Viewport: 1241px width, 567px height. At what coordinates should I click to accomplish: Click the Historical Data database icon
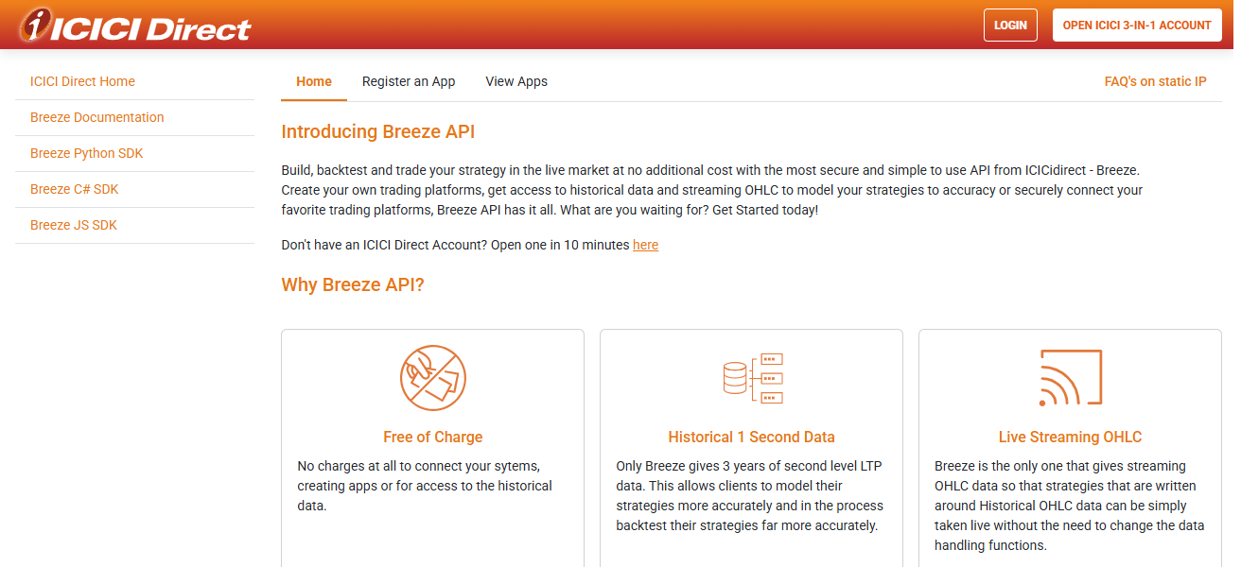752,378
